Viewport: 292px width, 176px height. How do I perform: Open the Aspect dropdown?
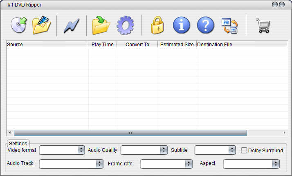point(276,164)
